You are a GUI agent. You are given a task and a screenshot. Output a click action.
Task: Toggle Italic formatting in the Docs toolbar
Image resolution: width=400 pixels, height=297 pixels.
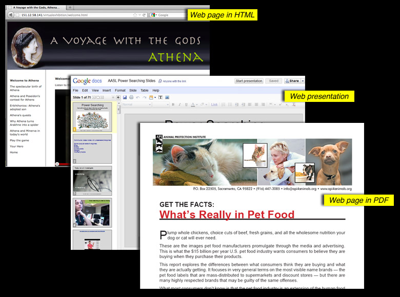[x=179, y=104]
